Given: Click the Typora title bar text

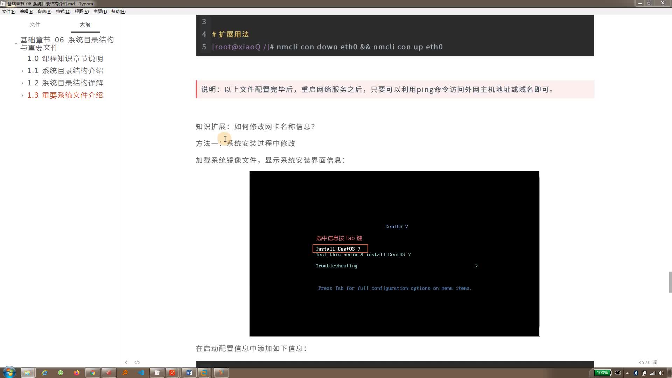Looking at the screenshot, I should [50, 3].
